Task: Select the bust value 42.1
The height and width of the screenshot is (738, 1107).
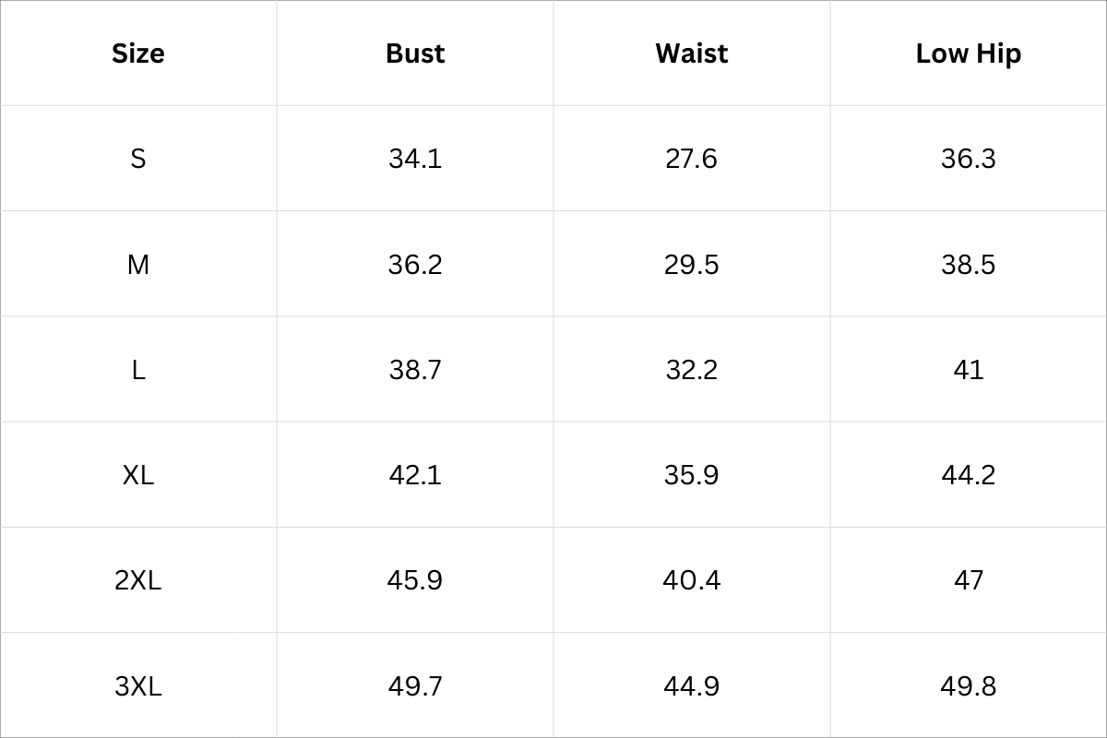Action: coord(415,475)
